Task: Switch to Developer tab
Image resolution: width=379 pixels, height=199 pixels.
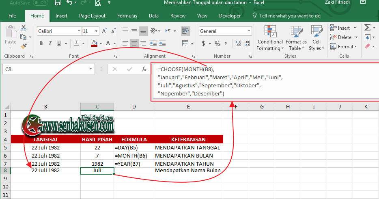Action: coord(230,16)
